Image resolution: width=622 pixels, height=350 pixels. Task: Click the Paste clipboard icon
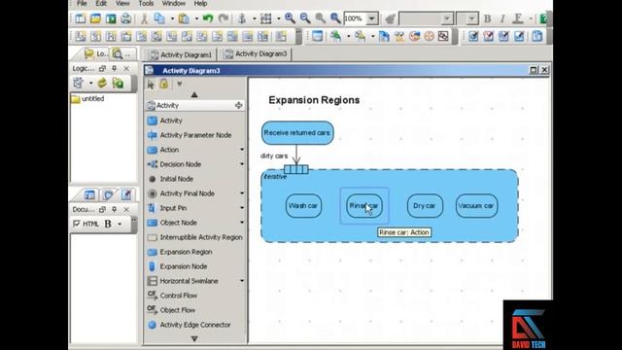pyautogui.click(x=184, y=18)
